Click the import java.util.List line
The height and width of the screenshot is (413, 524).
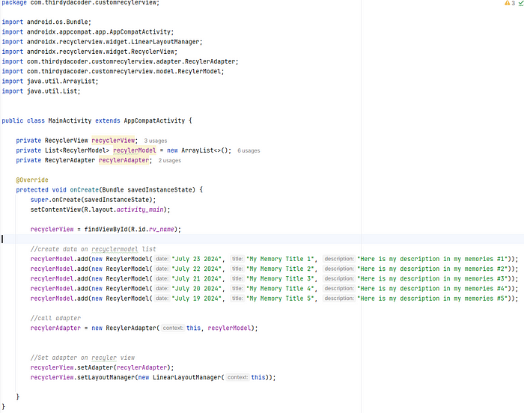(40, 91)
